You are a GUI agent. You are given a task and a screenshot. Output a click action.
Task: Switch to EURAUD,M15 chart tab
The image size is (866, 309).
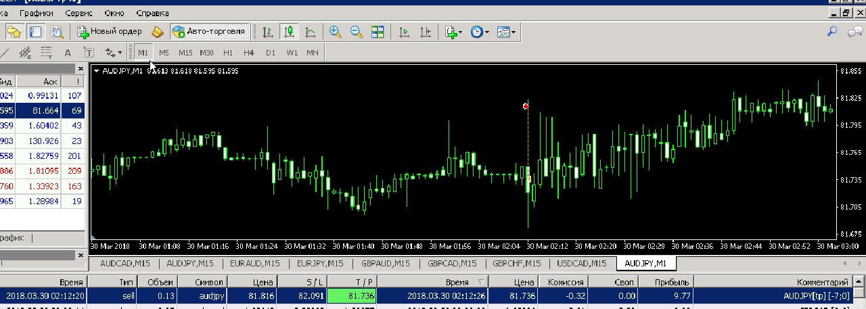point(255,264)
